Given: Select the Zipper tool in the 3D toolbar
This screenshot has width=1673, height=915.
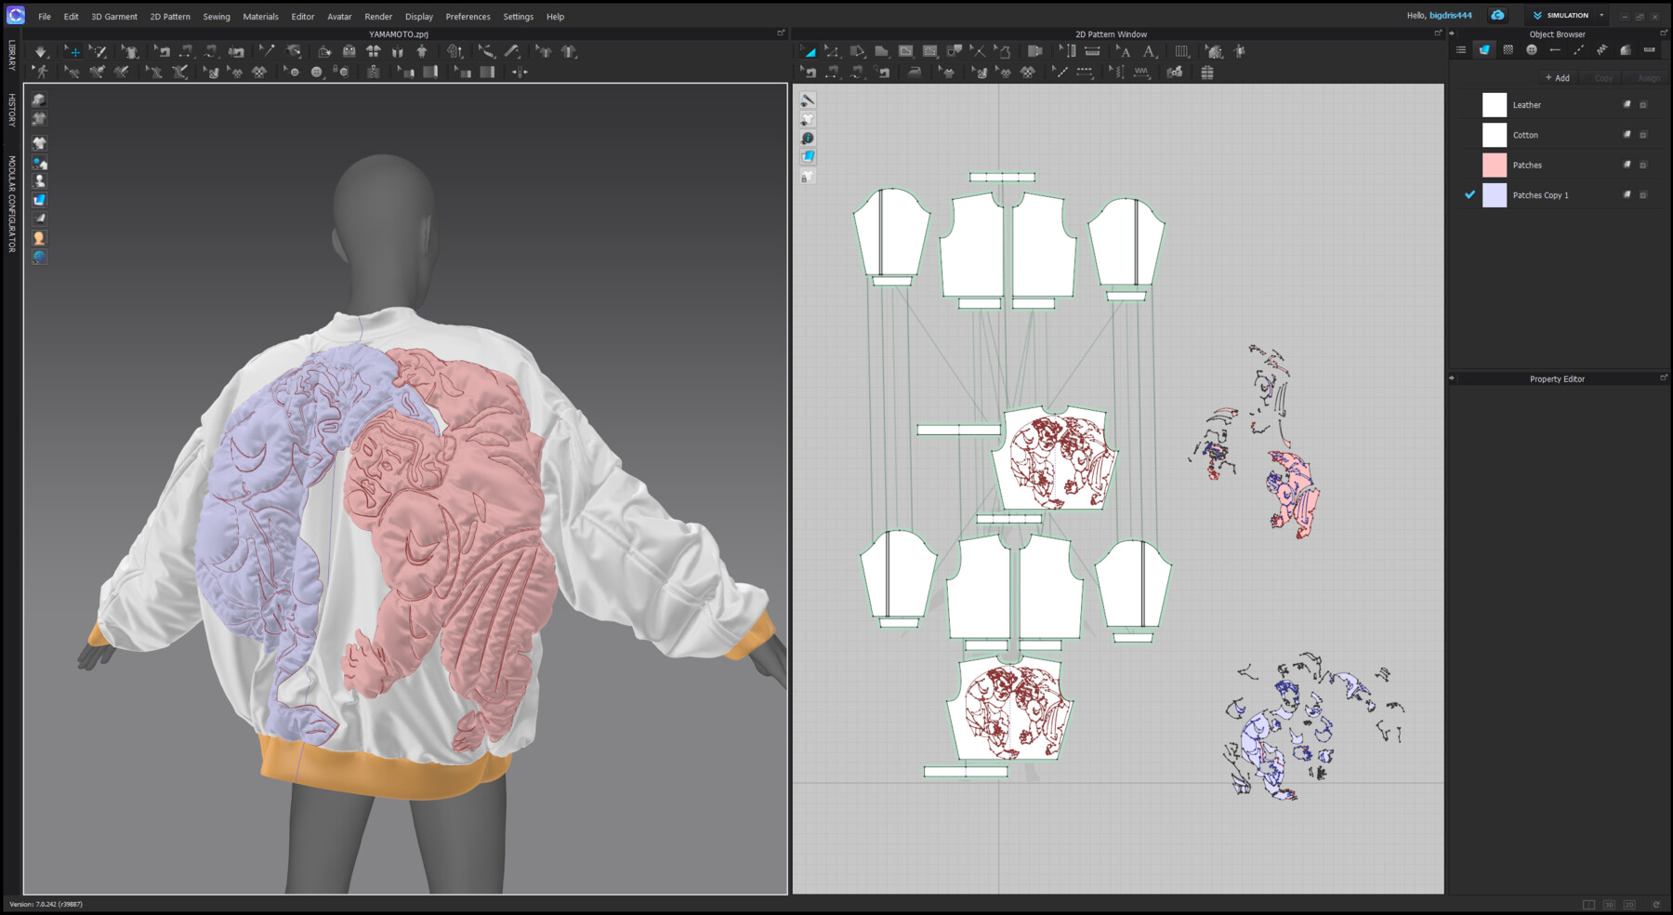Looking at the screenshot, I should tap(372, 73).
